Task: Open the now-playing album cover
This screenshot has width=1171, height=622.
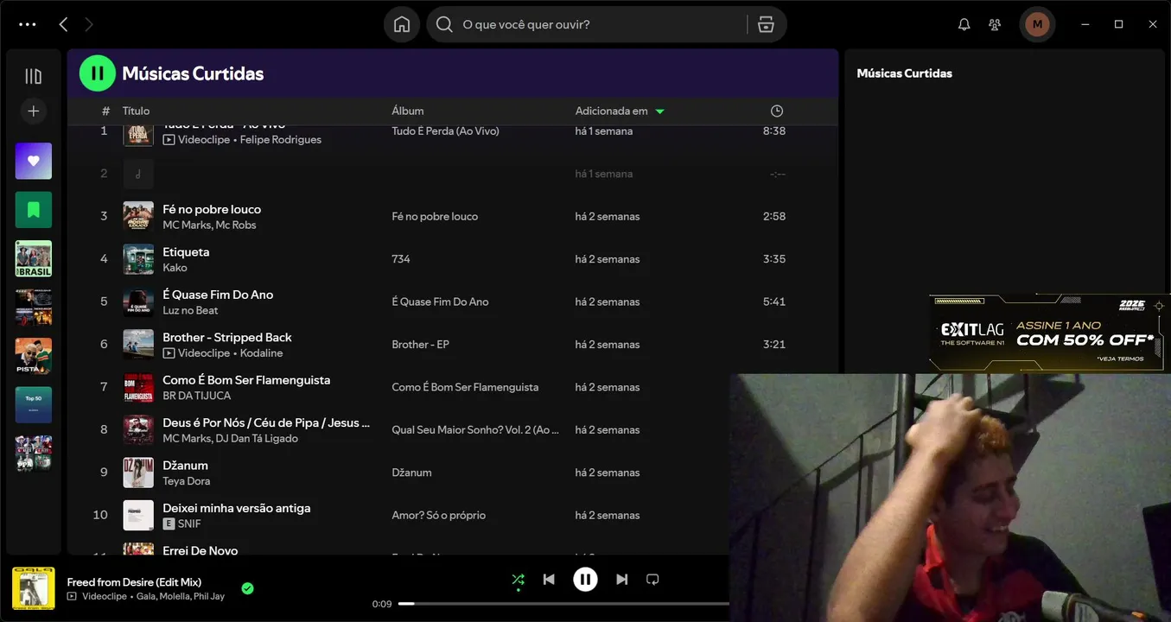Action: pyautogui.click(x=34, y=588)
